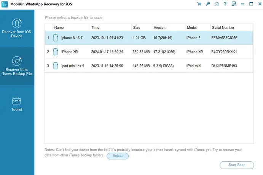Select the ipad mini ios 9 backup name
Viewport: 263px width, 175px height.
pos(73,66)
